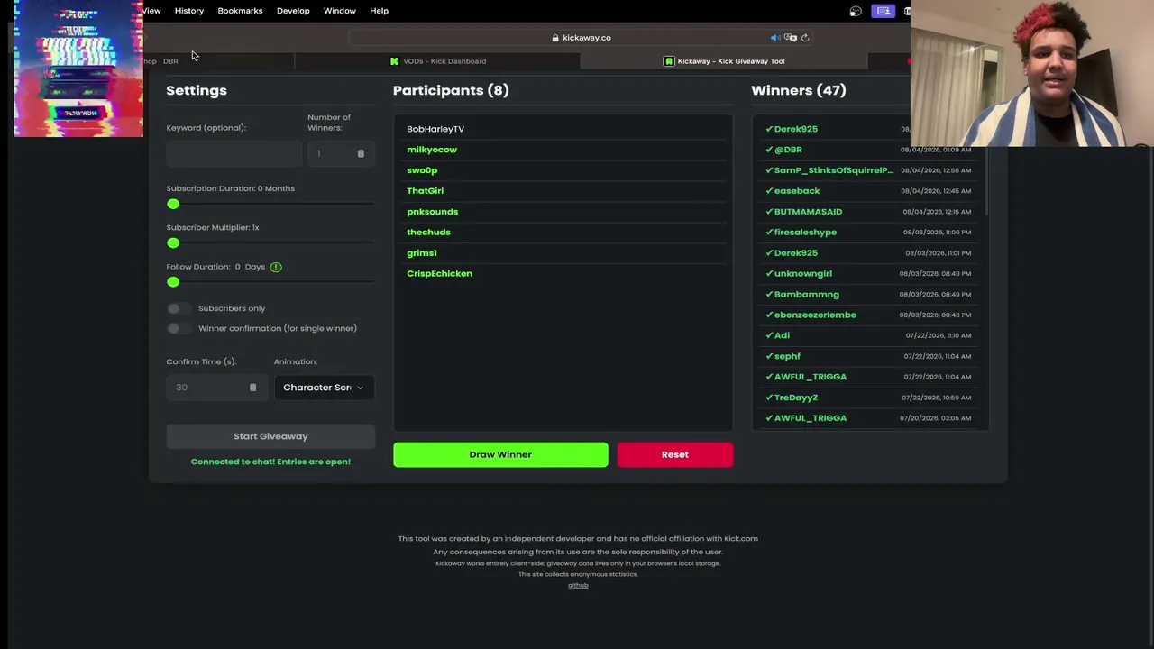Click the Follow Duration slider handle
Image resolution: width=1154 pixels, height=649 pixels.
click(x=173, y=282)
